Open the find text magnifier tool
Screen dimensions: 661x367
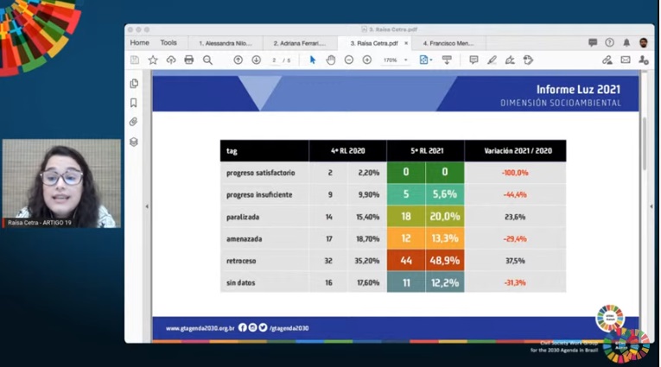click(207, 60)
